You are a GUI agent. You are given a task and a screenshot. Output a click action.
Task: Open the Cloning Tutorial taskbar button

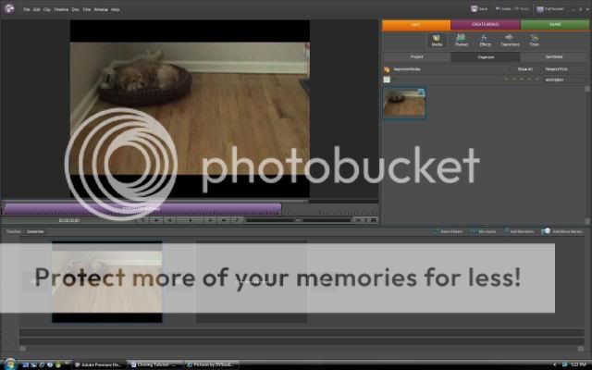point(154,364)
